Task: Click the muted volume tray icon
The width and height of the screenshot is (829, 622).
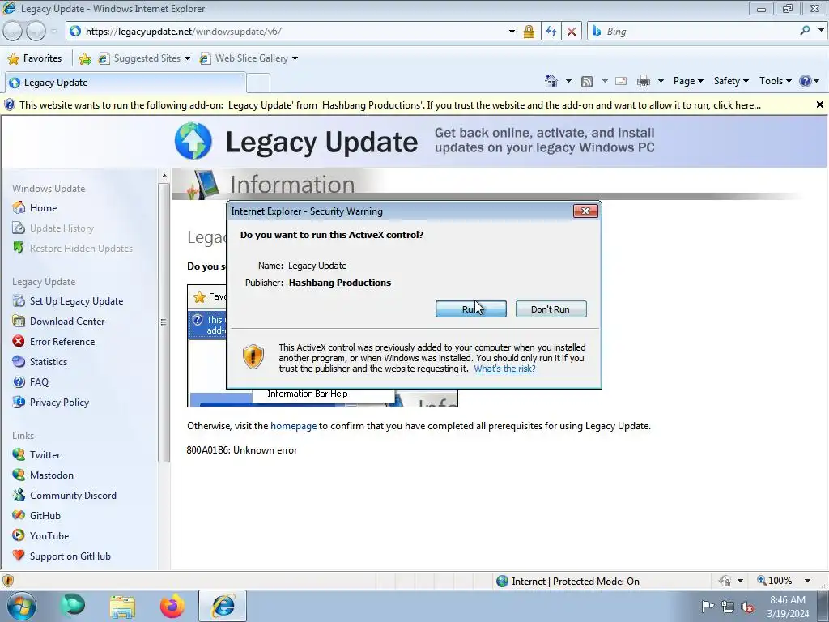Action: point(747,607)
